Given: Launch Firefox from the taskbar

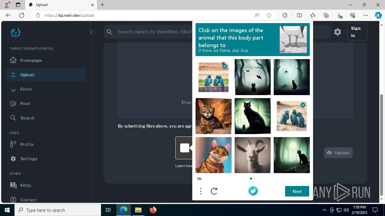Looking at the screenshot, I should [153, 210].
